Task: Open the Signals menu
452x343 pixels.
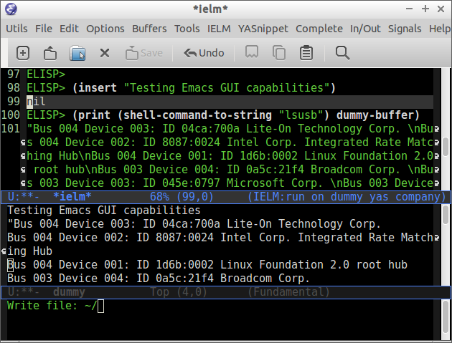Action: [405, 29]
